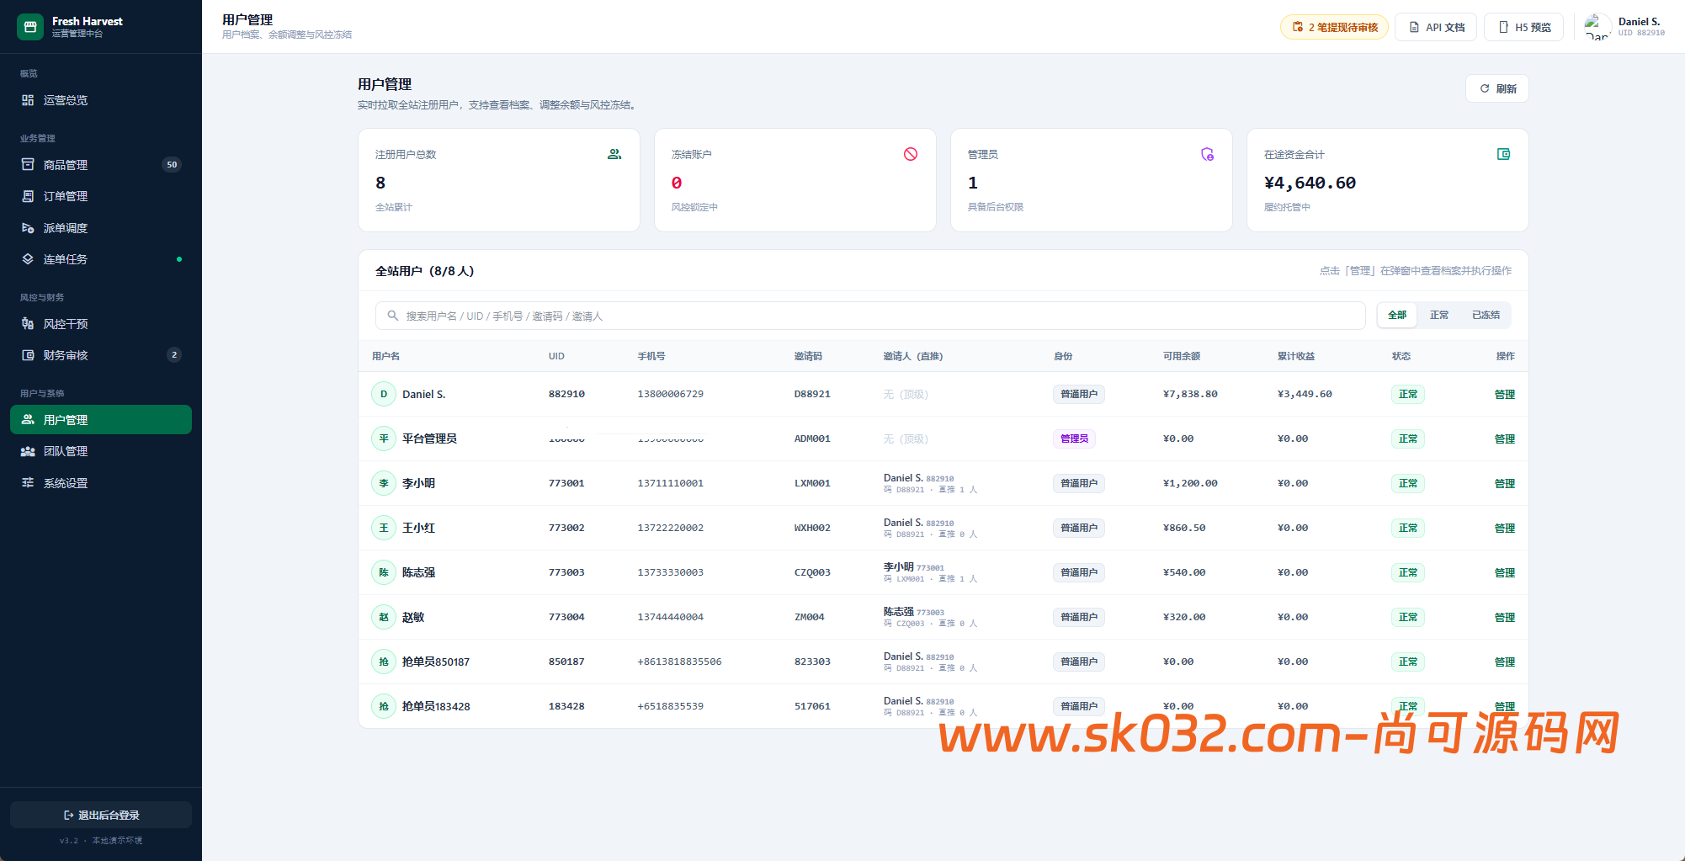The image size is (1685, 861).
Task: Click balance ¥7,838.80 cell
Action: coord(1190,394)
